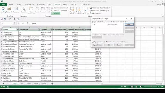This screenshot has height=93, width=165.
Task: Click the Filter funnel icon in quick toolbar
Action: (15, 19)
